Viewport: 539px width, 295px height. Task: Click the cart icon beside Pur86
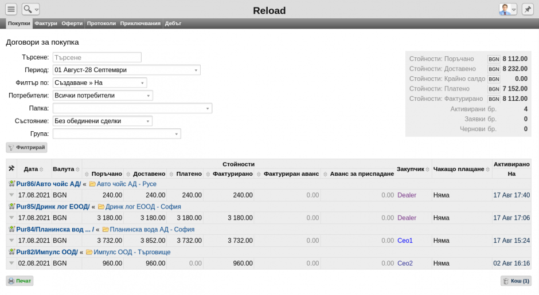pos(11,184)
